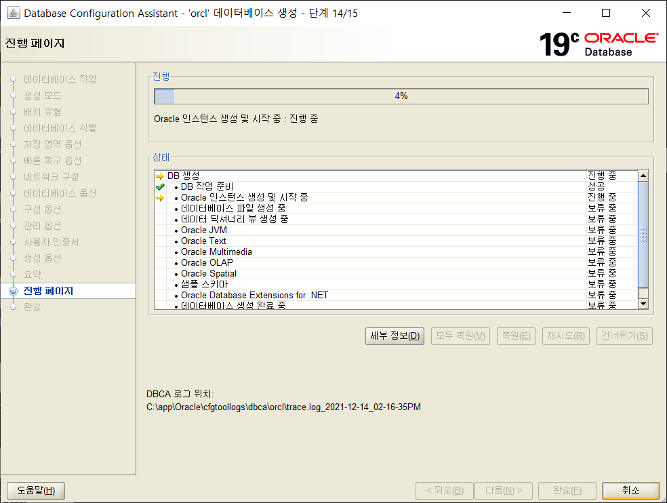Click the arrow icon beside Oracle 인스턴스 생성 및 시작 중

point(160,198)
